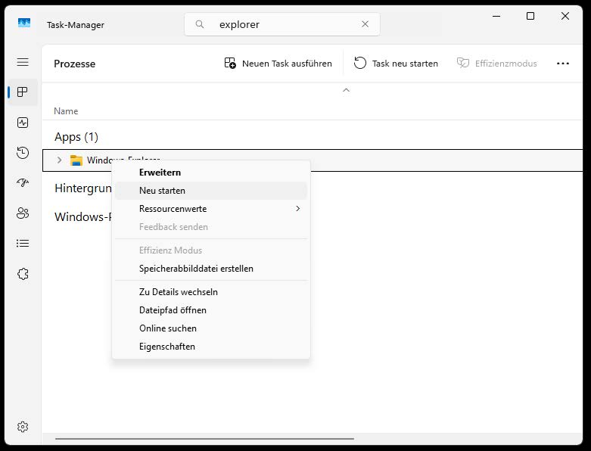Click the horizontal scrollbar at the bottom

tap(204, 439)
